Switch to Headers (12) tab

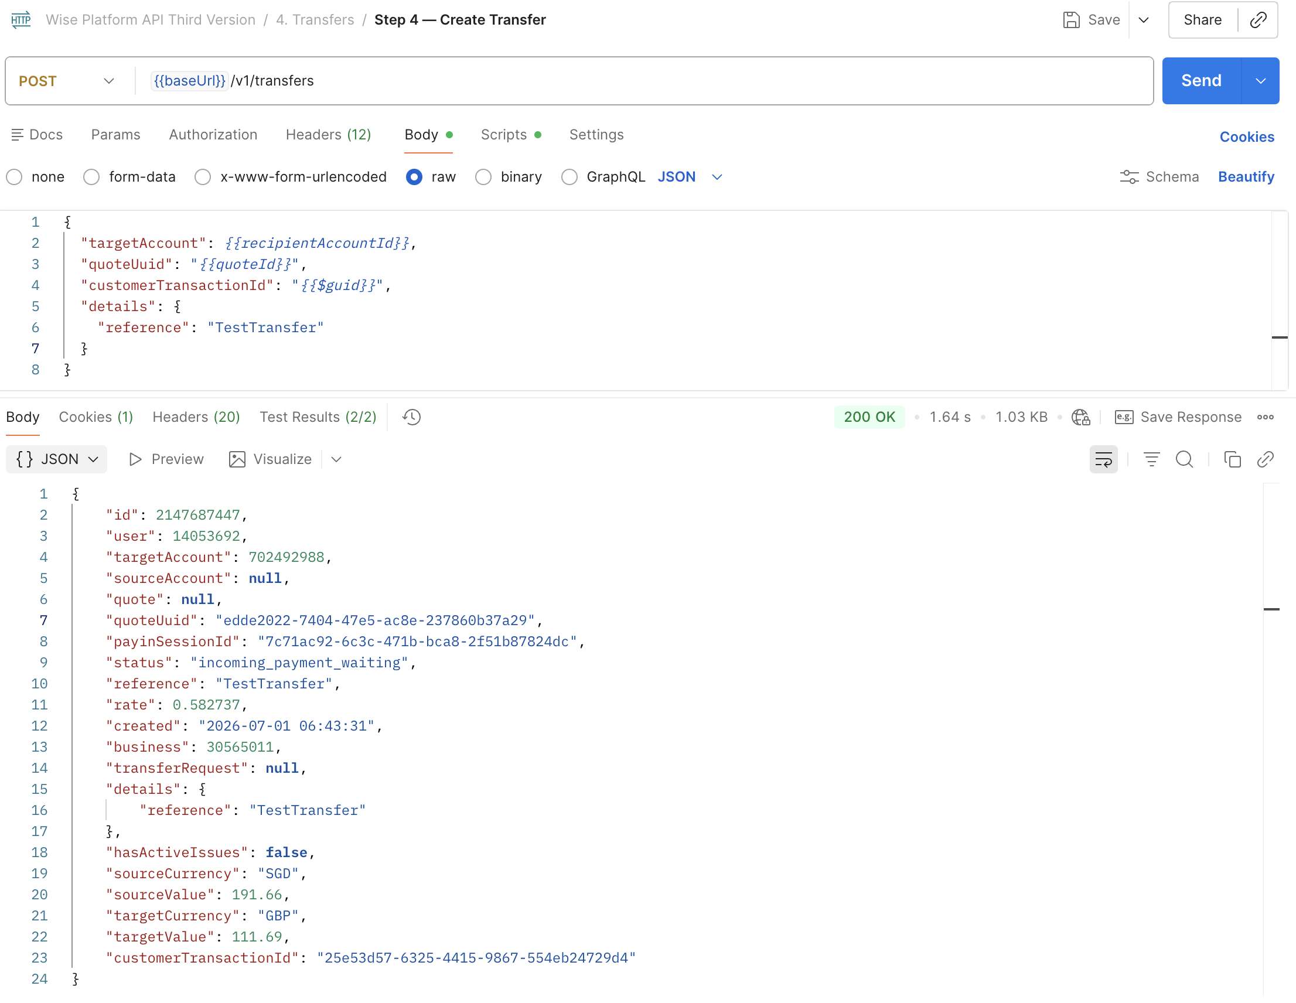tap(328, 135)
